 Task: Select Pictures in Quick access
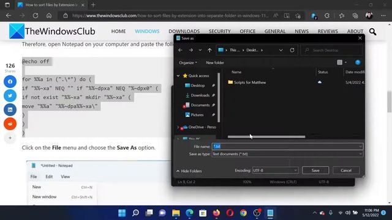coord(197,115)
